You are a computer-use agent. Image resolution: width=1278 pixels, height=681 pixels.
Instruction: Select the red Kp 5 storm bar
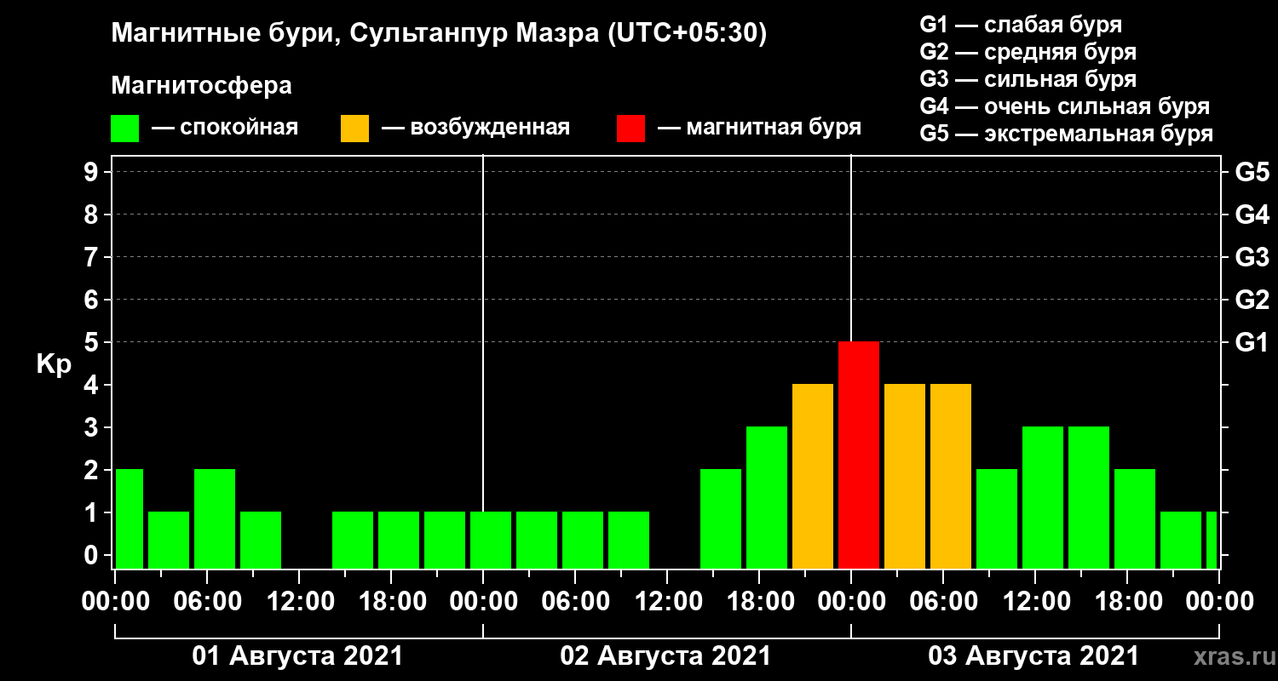(x=859, y=455)
